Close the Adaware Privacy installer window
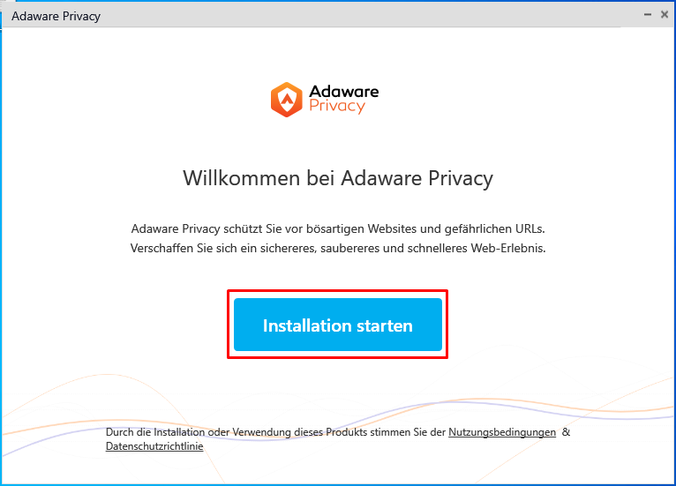 665,15
